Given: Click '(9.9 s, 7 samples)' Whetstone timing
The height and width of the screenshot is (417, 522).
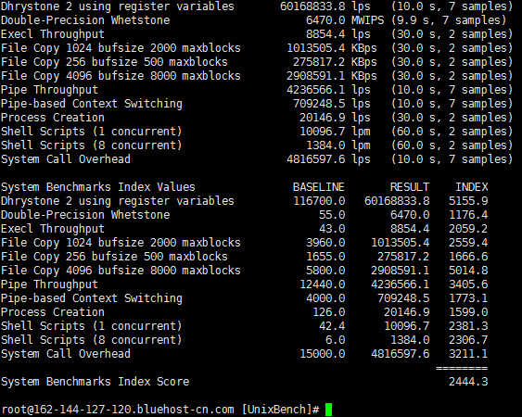Looking at the screenshot, I should tap(449, 20).
